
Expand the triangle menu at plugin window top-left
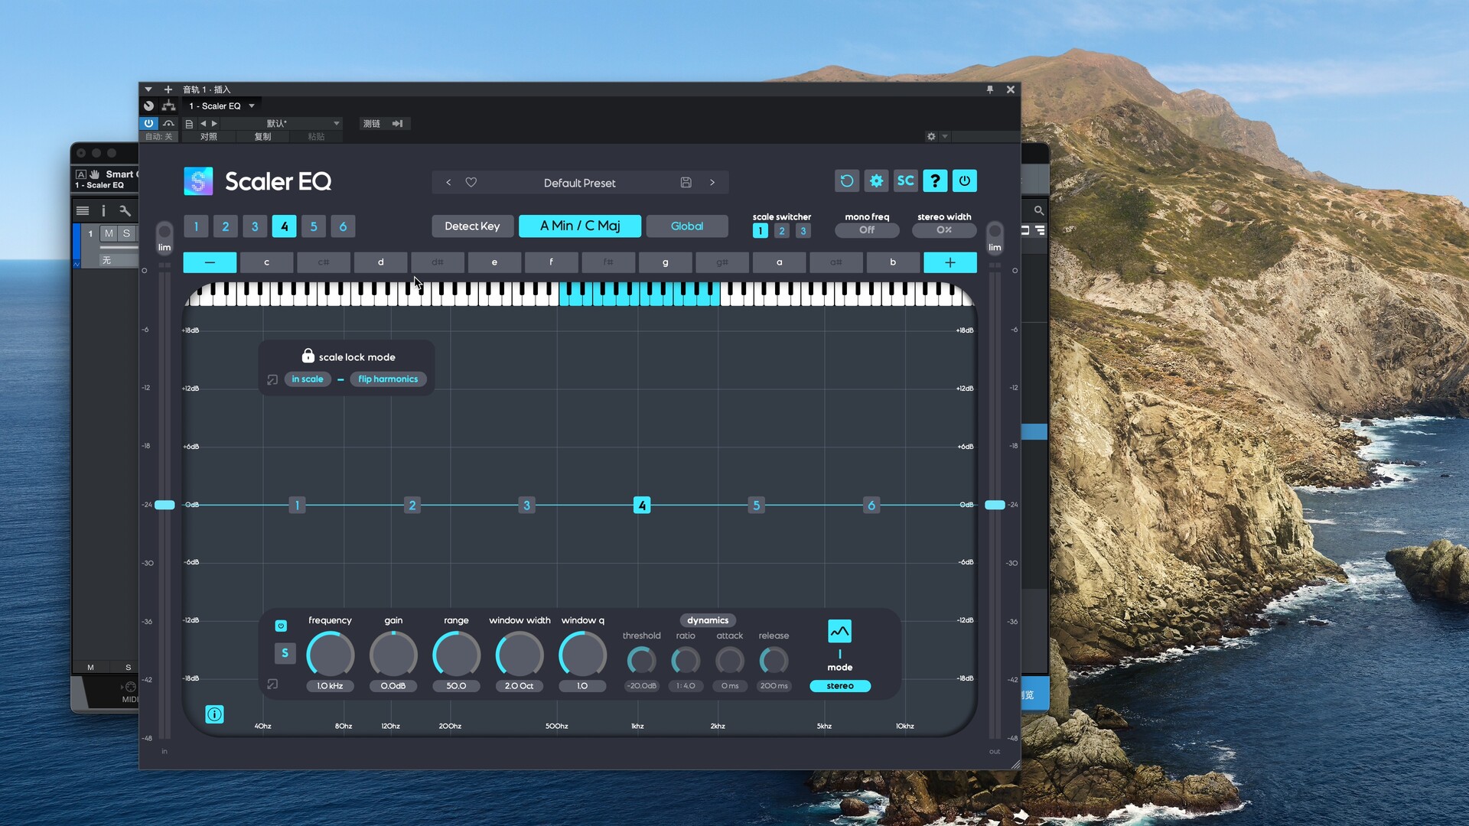(148, 89)
